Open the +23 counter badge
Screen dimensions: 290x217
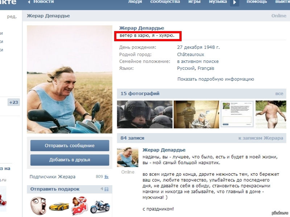14,102
